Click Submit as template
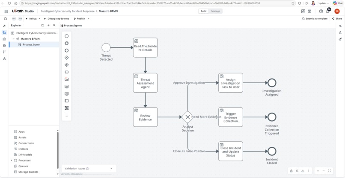The width and height of the screenshot is (345, 178). pos(315,19)
